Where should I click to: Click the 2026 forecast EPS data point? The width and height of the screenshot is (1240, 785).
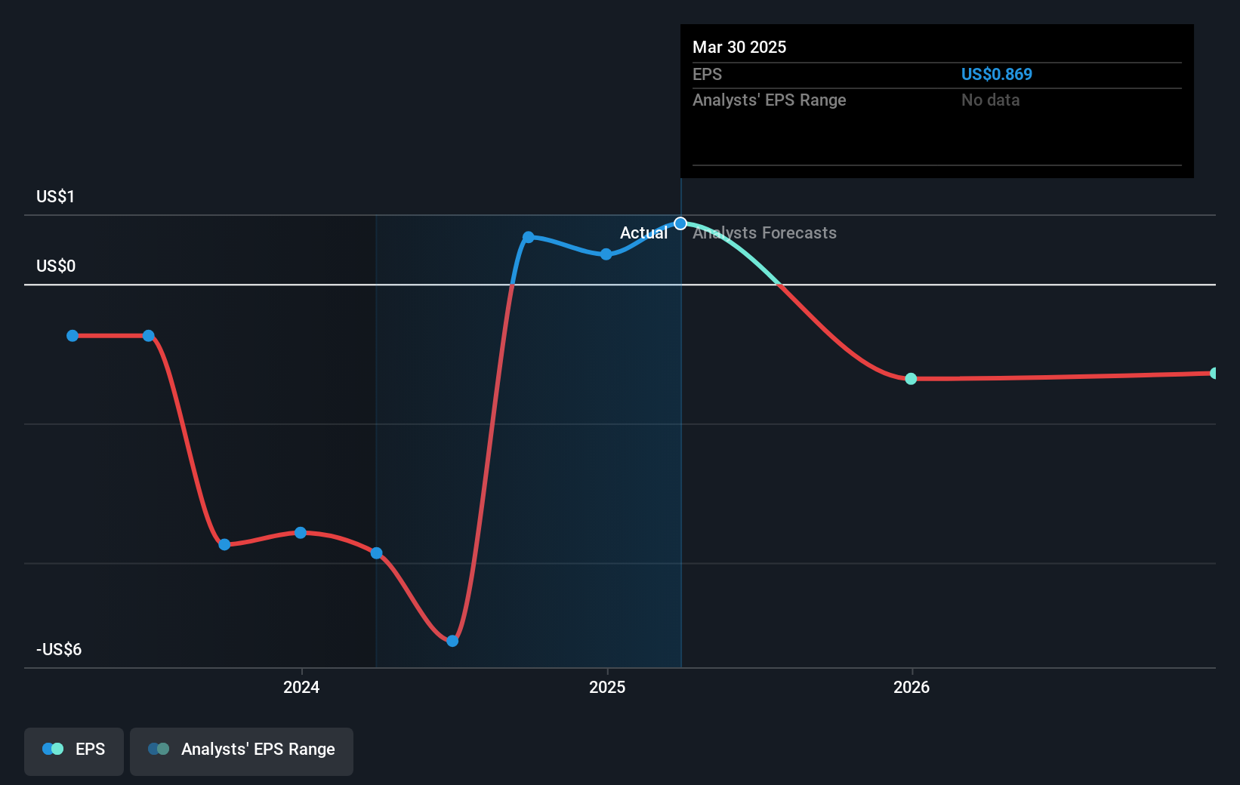911,379
